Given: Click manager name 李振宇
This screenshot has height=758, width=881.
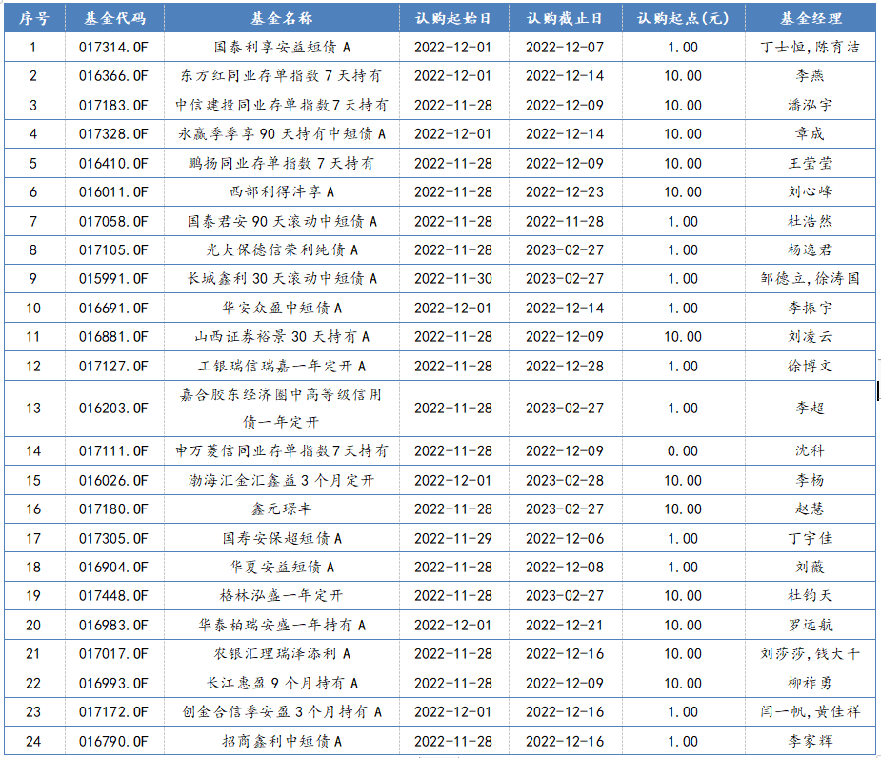Looking at the screenshot, I should click(811, 308).
